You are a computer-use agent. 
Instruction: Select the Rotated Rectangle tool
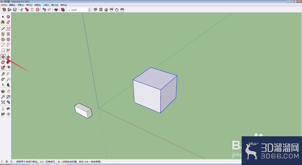click(8, 34)
